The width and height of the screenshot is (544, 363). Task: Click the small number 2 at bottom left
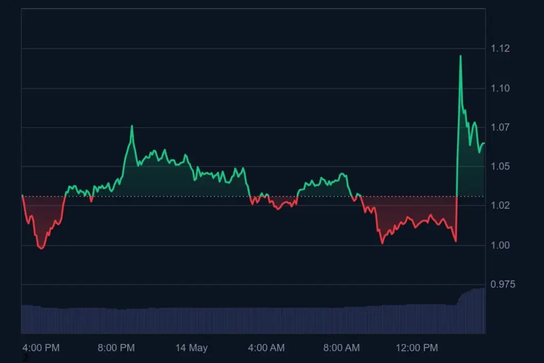tap(25, 358)
